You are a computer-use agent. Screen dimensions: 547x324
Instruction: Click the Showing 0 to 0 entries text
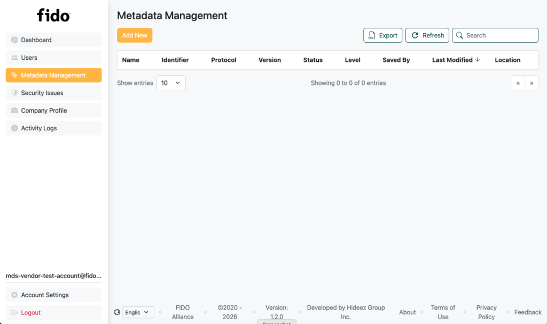348,83
